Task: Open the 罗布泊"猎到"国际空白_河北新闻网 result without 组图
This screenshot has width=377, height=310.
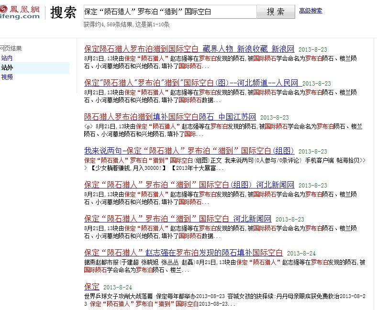Action: pos(177,219)
